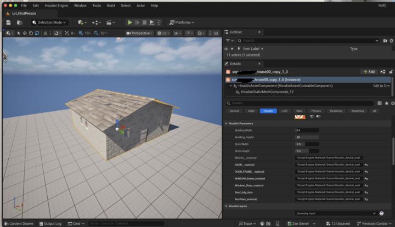Screen dimensions: 395x227
Task: Open the Window menu
Action: (80, 5)
